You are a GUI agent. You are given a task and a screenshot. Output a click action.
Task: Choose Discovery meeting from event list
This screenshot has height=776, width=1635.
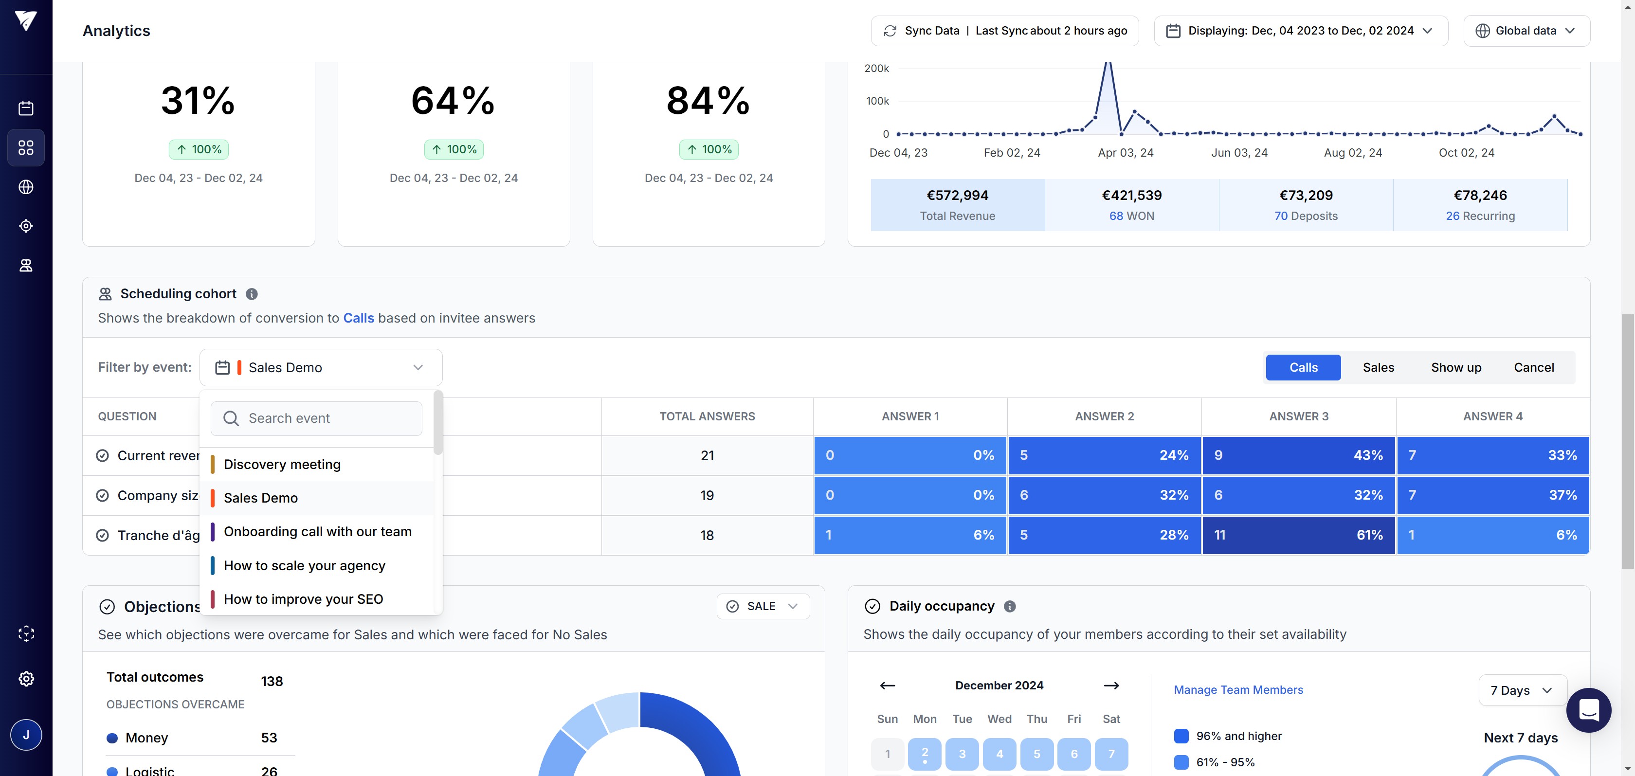point(282,465)
